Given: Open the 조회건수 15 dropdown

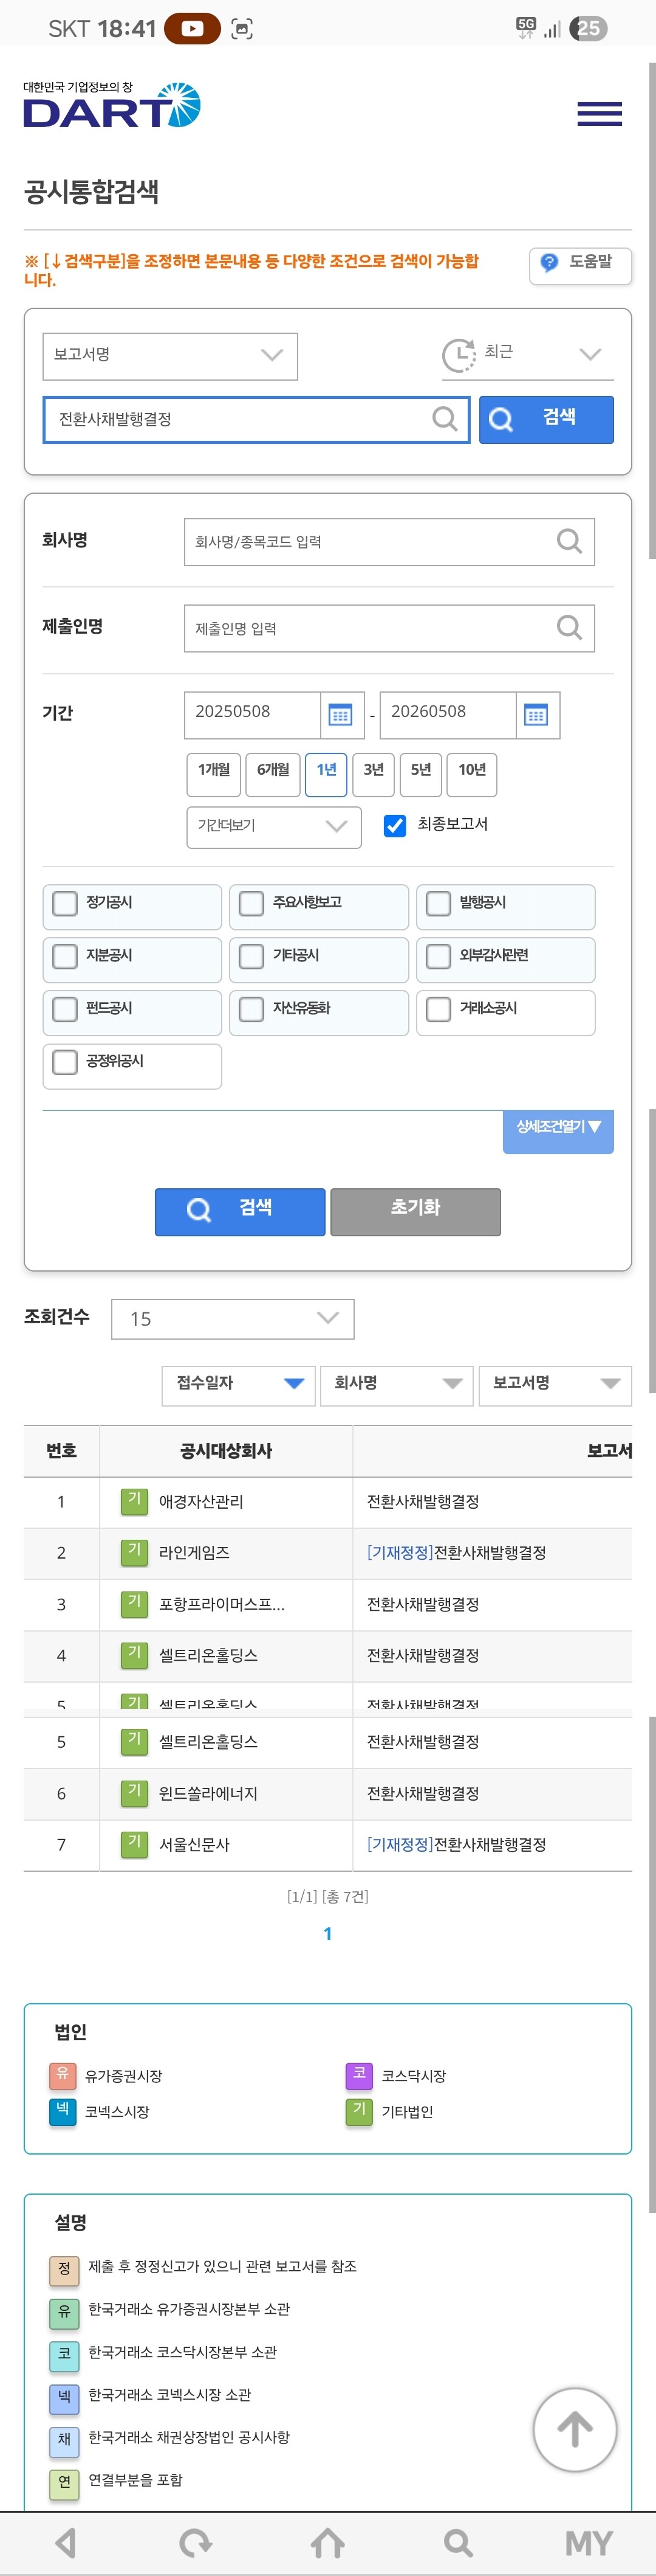Looking at the screenshot, I should [233, 1318].
